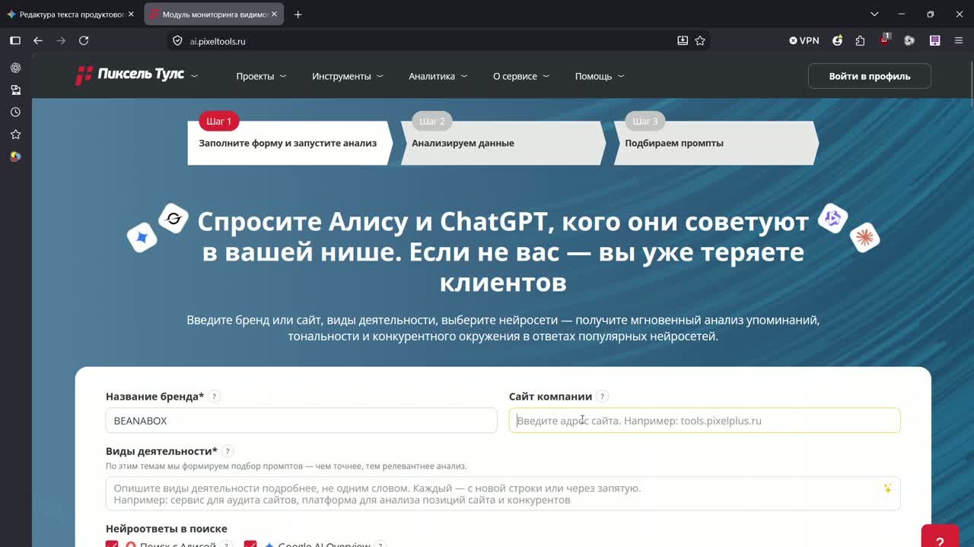The image size is (974, 547).
Task: Click help icon next to Название бренда
Action: coord(215,397)
